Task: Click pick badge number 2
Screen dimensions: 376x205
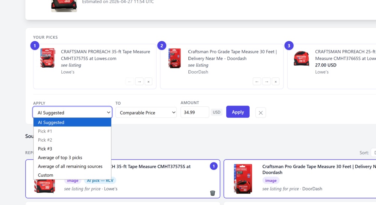Action: (x=162, y=45)
